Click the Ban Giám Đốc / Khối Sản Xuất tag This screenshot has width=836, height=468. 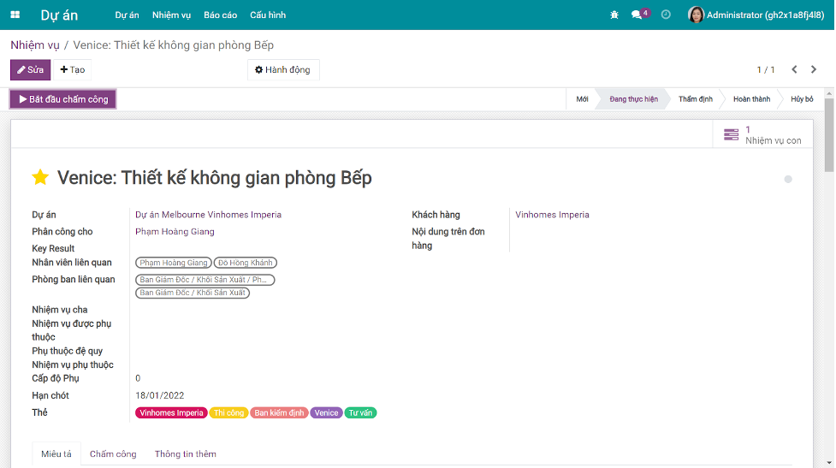193,293
